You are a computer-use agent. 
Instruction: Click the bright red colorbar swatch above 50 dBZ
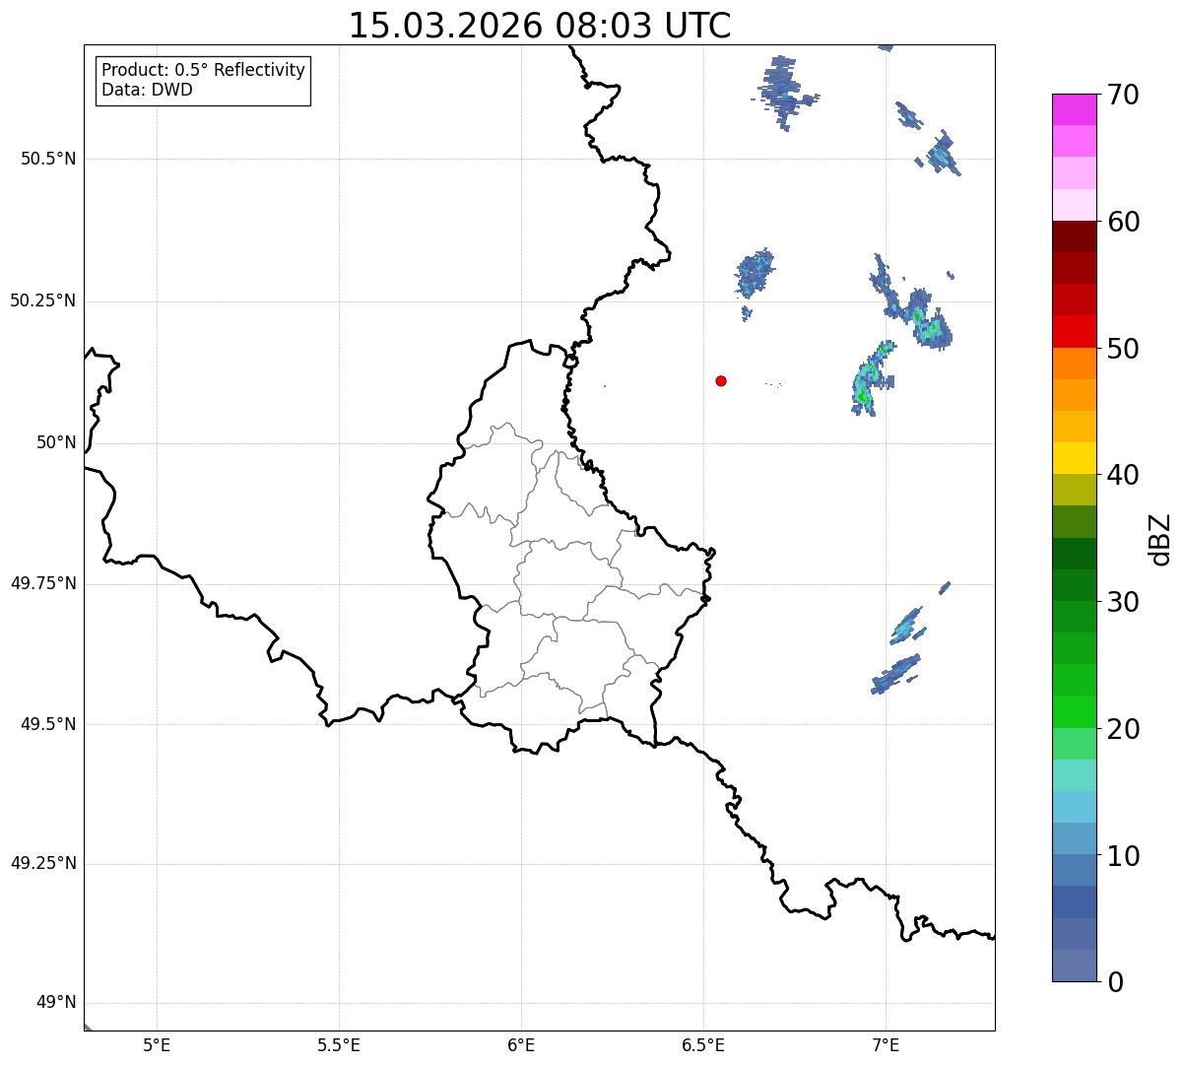(1074, 331)
